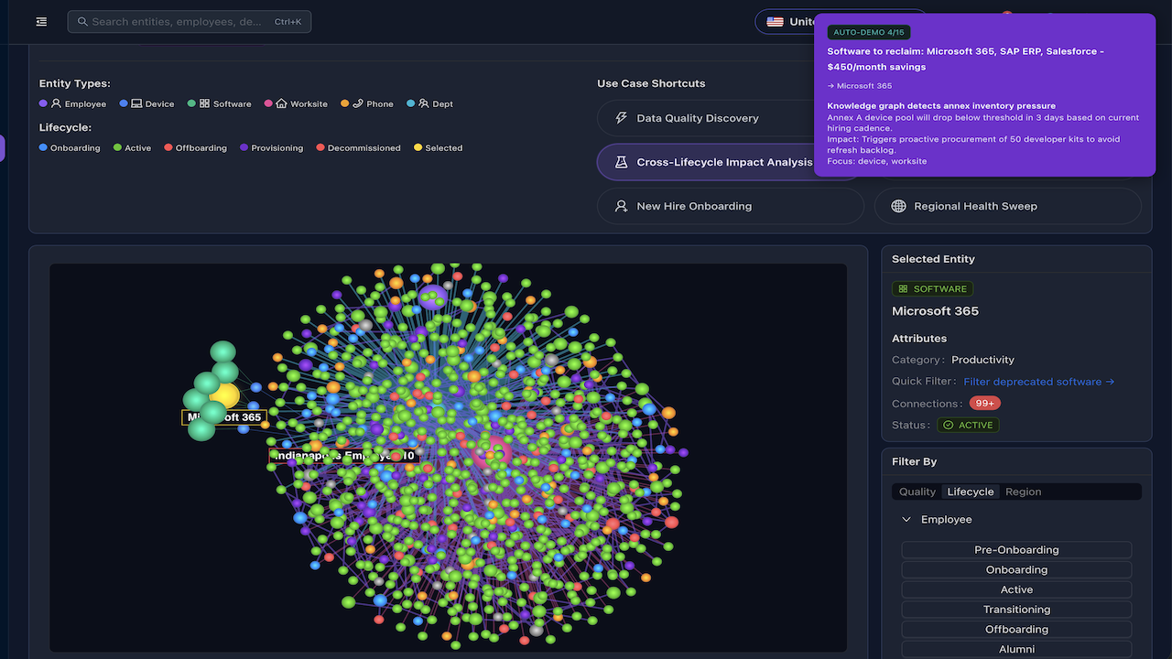Switch to the Quality filter tab
This screenshot has height=659, width=1172.
tap(917, 492)
